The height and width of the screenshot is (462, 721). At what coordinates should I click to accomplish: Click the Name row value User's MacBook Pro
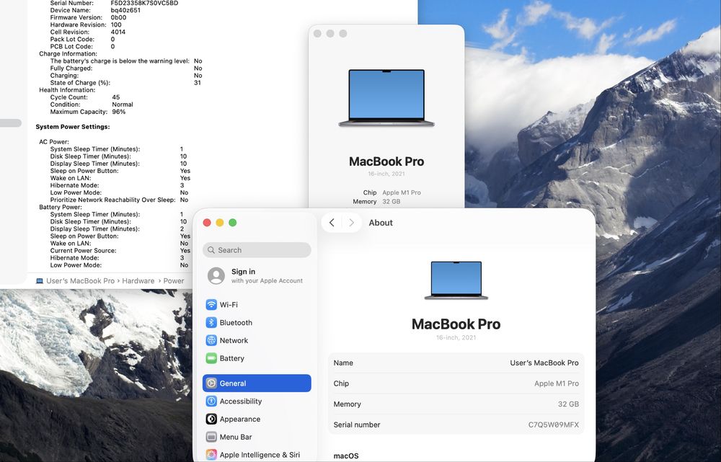[544, 363]
